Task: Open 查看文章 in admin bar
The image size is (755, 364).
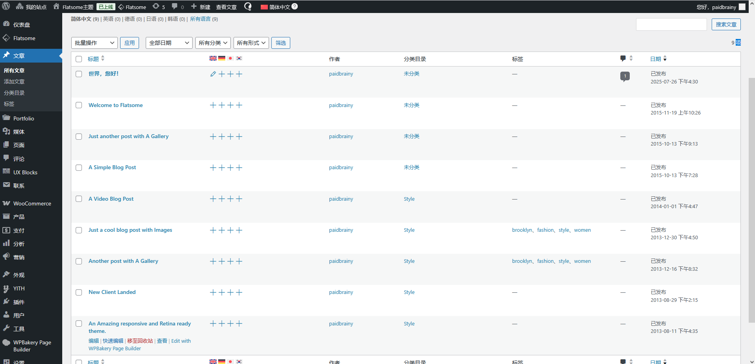Action: tap(226, 7)
